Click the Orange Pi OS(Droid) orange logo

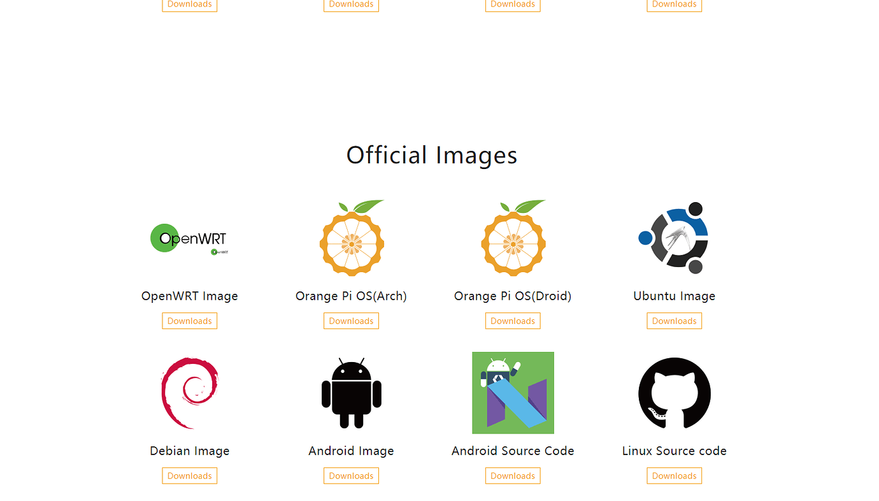(513, 238)
